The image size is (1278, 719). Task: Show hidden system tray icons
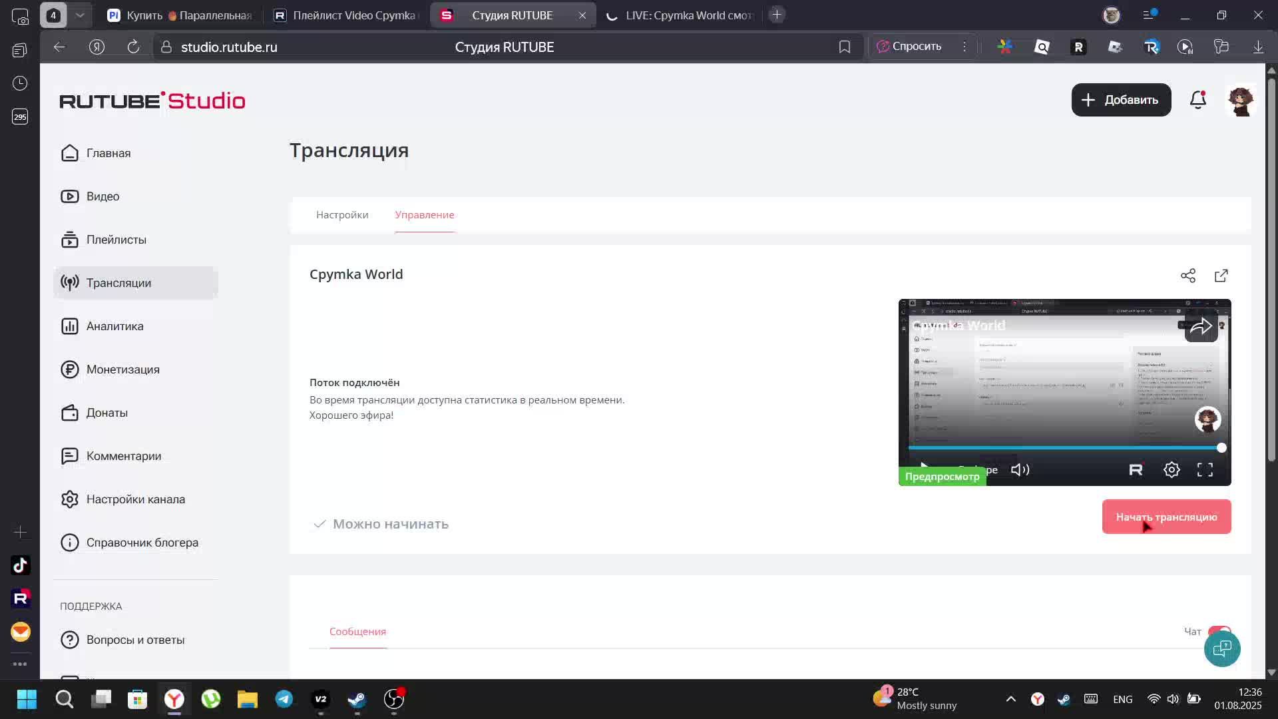(1010, 699)
